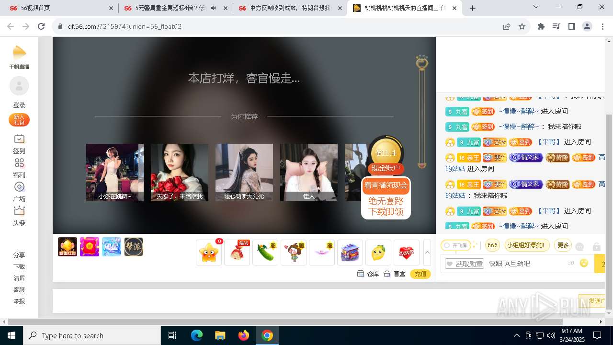Click 举报 in the sidebar
Screen dimensions: 613x345
click(19, 301)
